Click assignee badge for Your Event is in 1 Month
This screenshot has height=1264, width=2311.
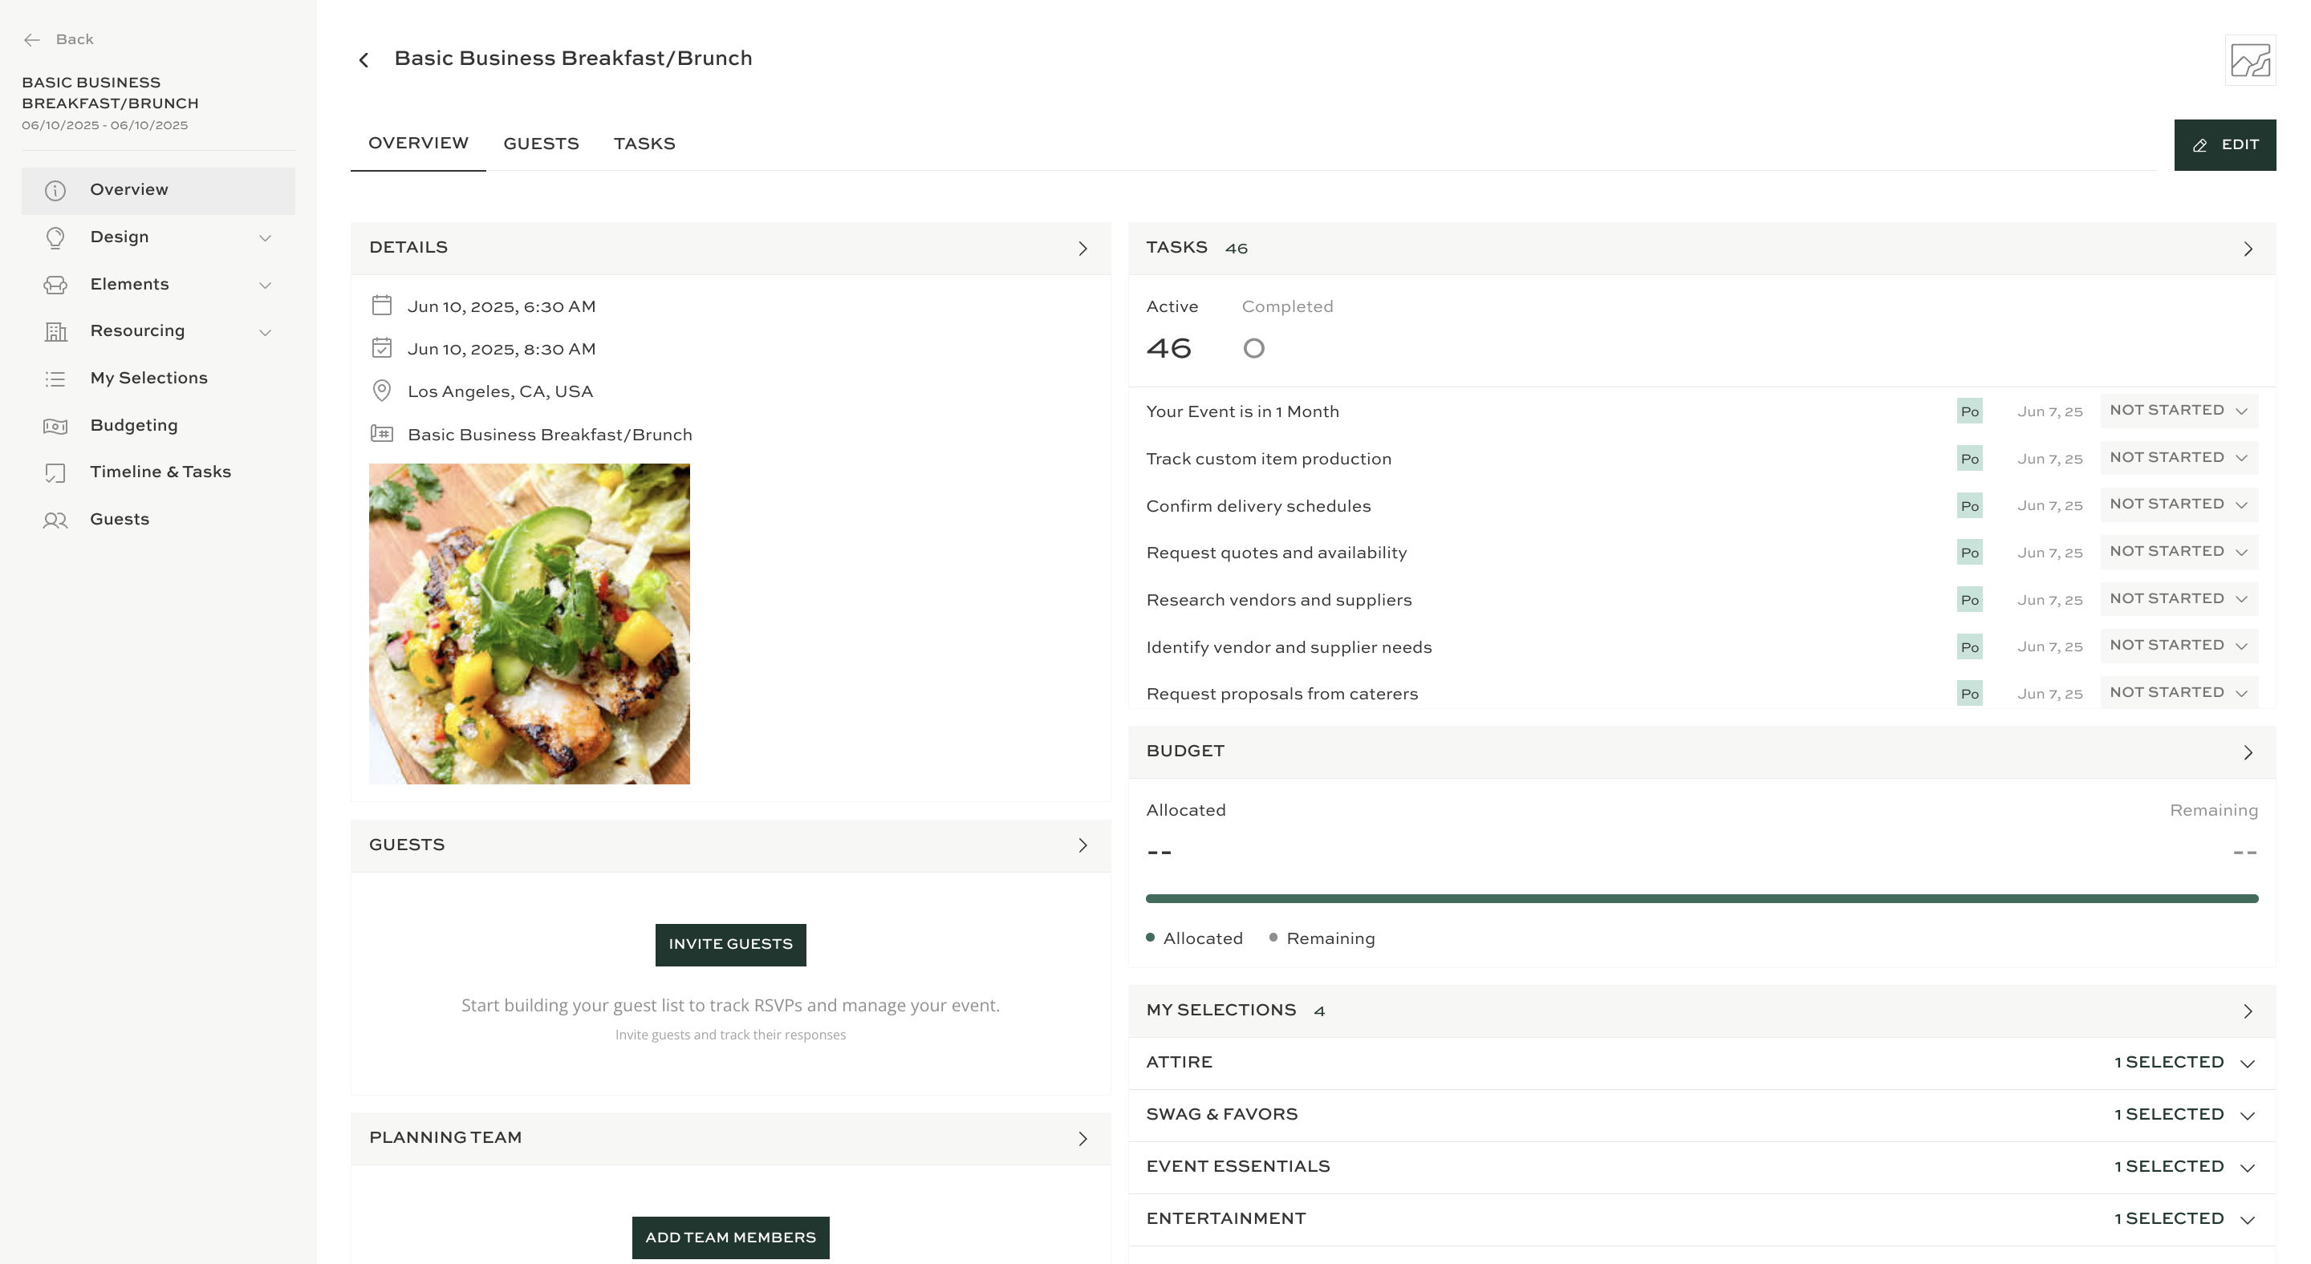coord(1969,411)
